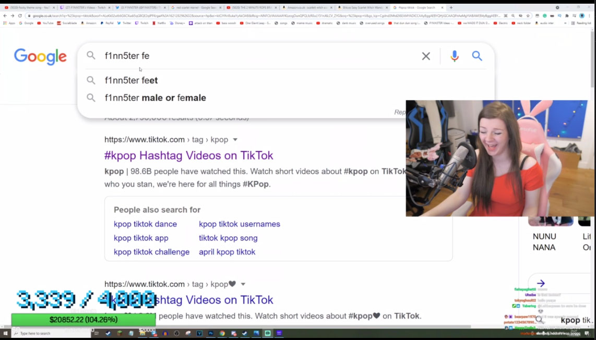The image size is (596, 340).
Task: Open "april kpop tiktok" related search
Action: click(x=227, y=252)
